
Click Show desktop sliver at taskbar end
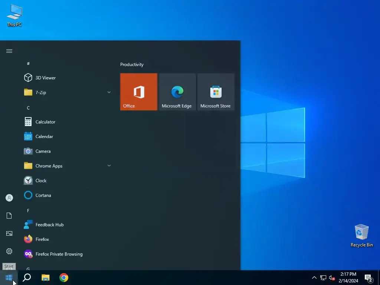tap(379, 278)
